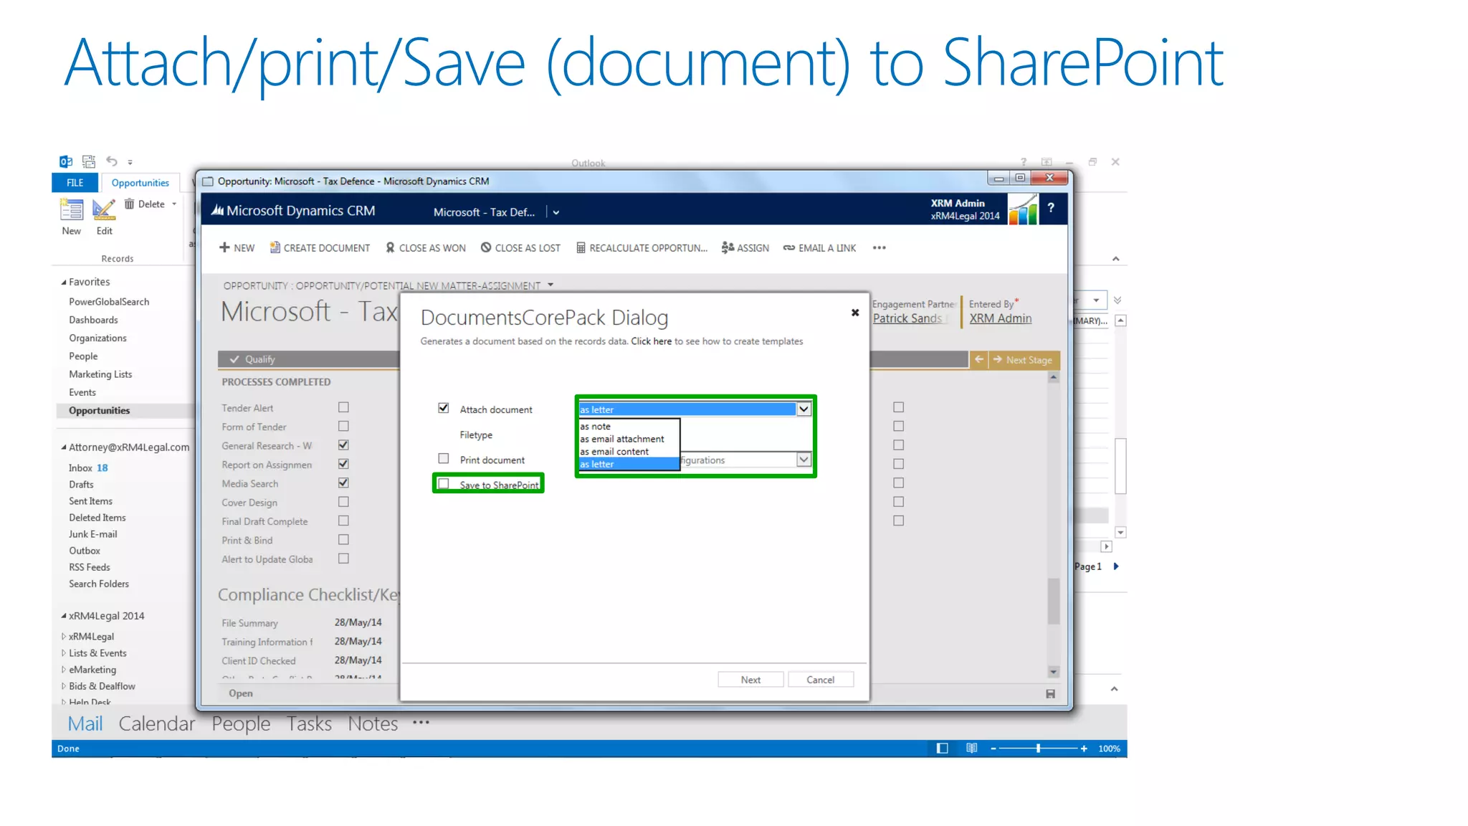Click the ASSIGN command
The height and width of the screenshot is (826, 1468).
pyautogui.click(x=745, y=247)
